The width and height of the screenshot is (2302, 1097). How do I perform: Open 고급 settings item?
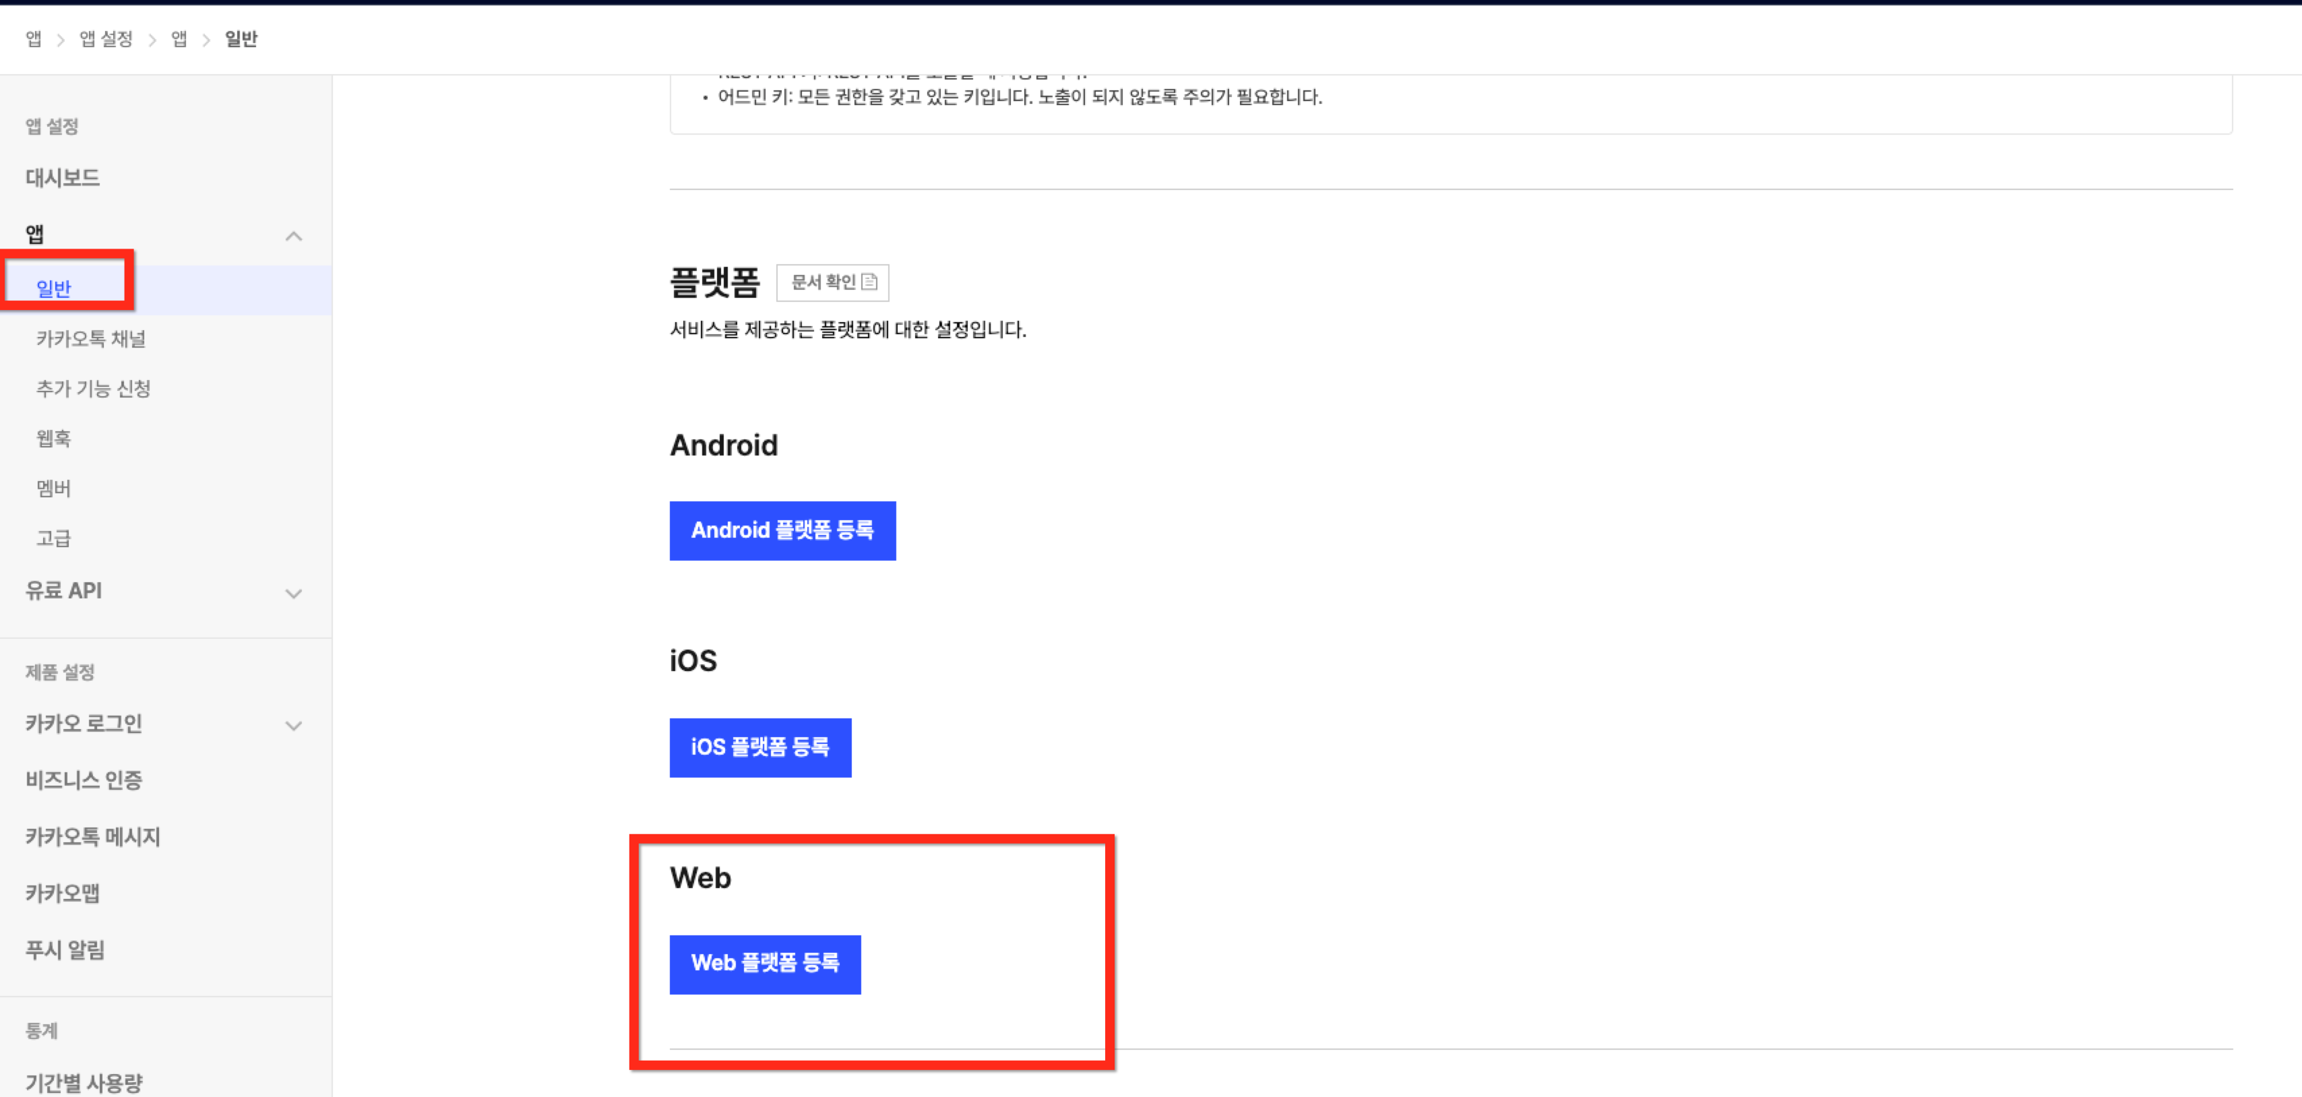point(54,538)
